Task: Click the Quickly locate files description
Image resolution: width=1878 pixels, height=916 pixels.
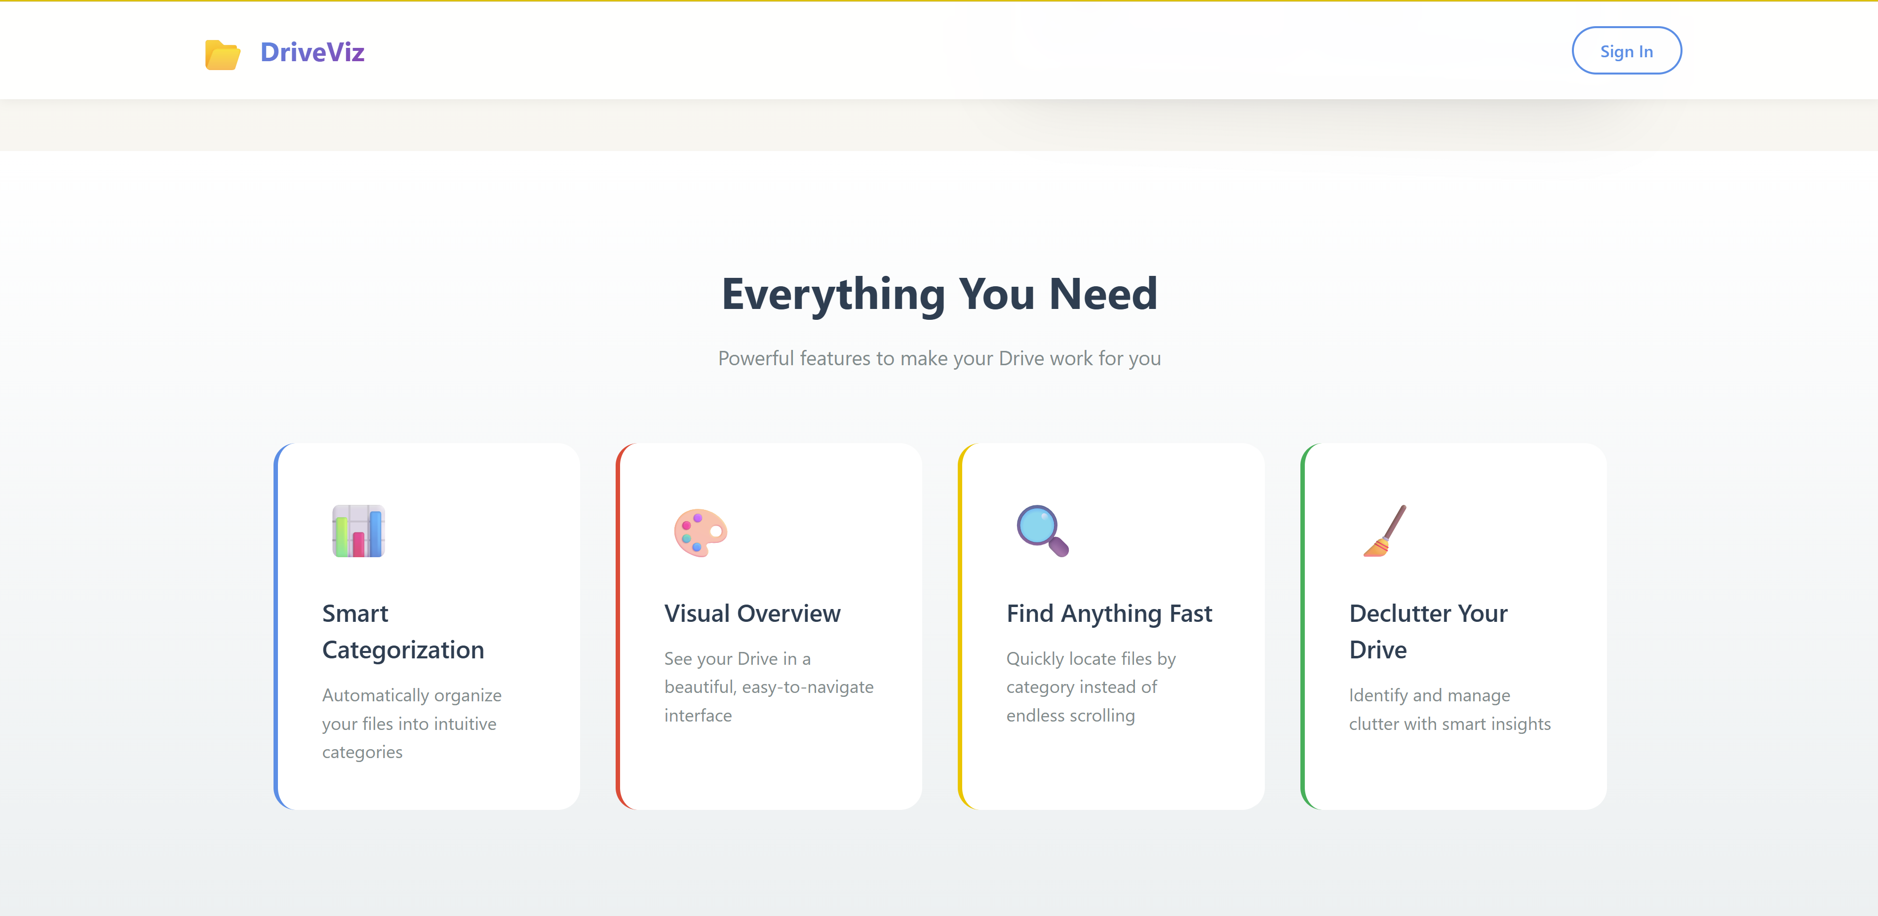Action: click(x=1090, y=687)
